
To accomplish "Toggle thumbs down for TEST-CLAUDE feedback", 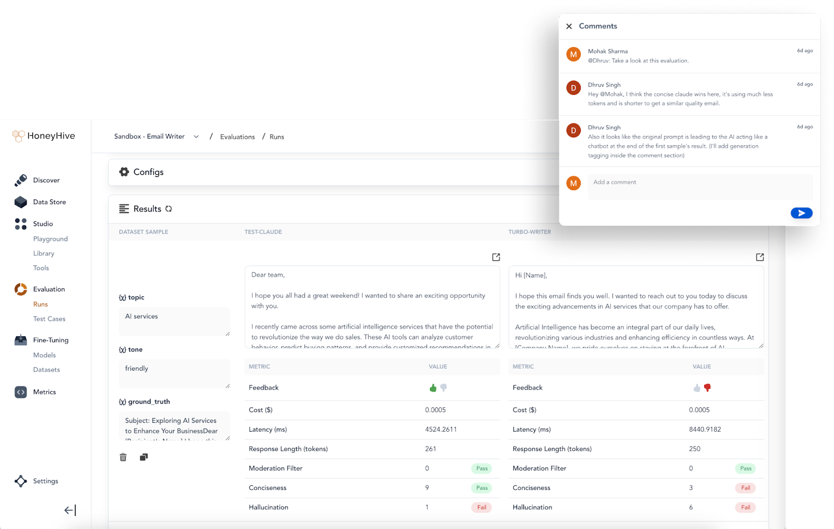I will coord(444,387).
